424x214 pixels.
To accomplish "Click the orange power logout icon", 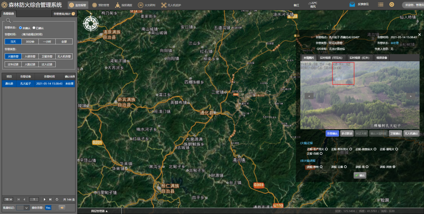I will (391, 4).
